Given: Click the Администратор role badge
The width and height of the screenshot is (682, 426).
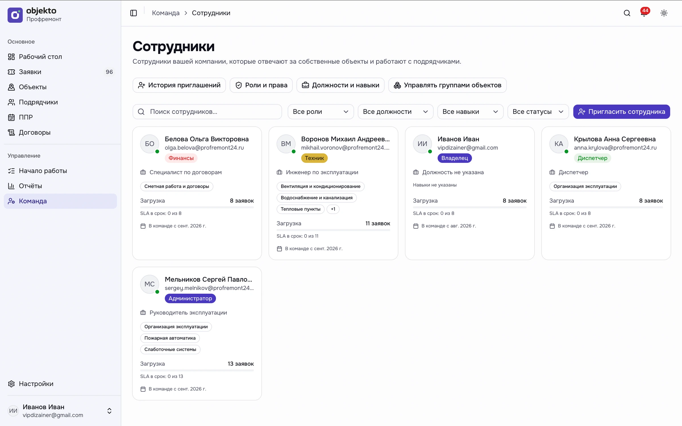Looking at the screenshot, I should [x=190, y=298].
